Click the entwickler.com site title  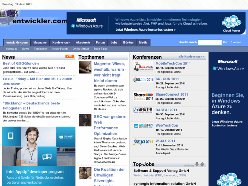point(40,21)
